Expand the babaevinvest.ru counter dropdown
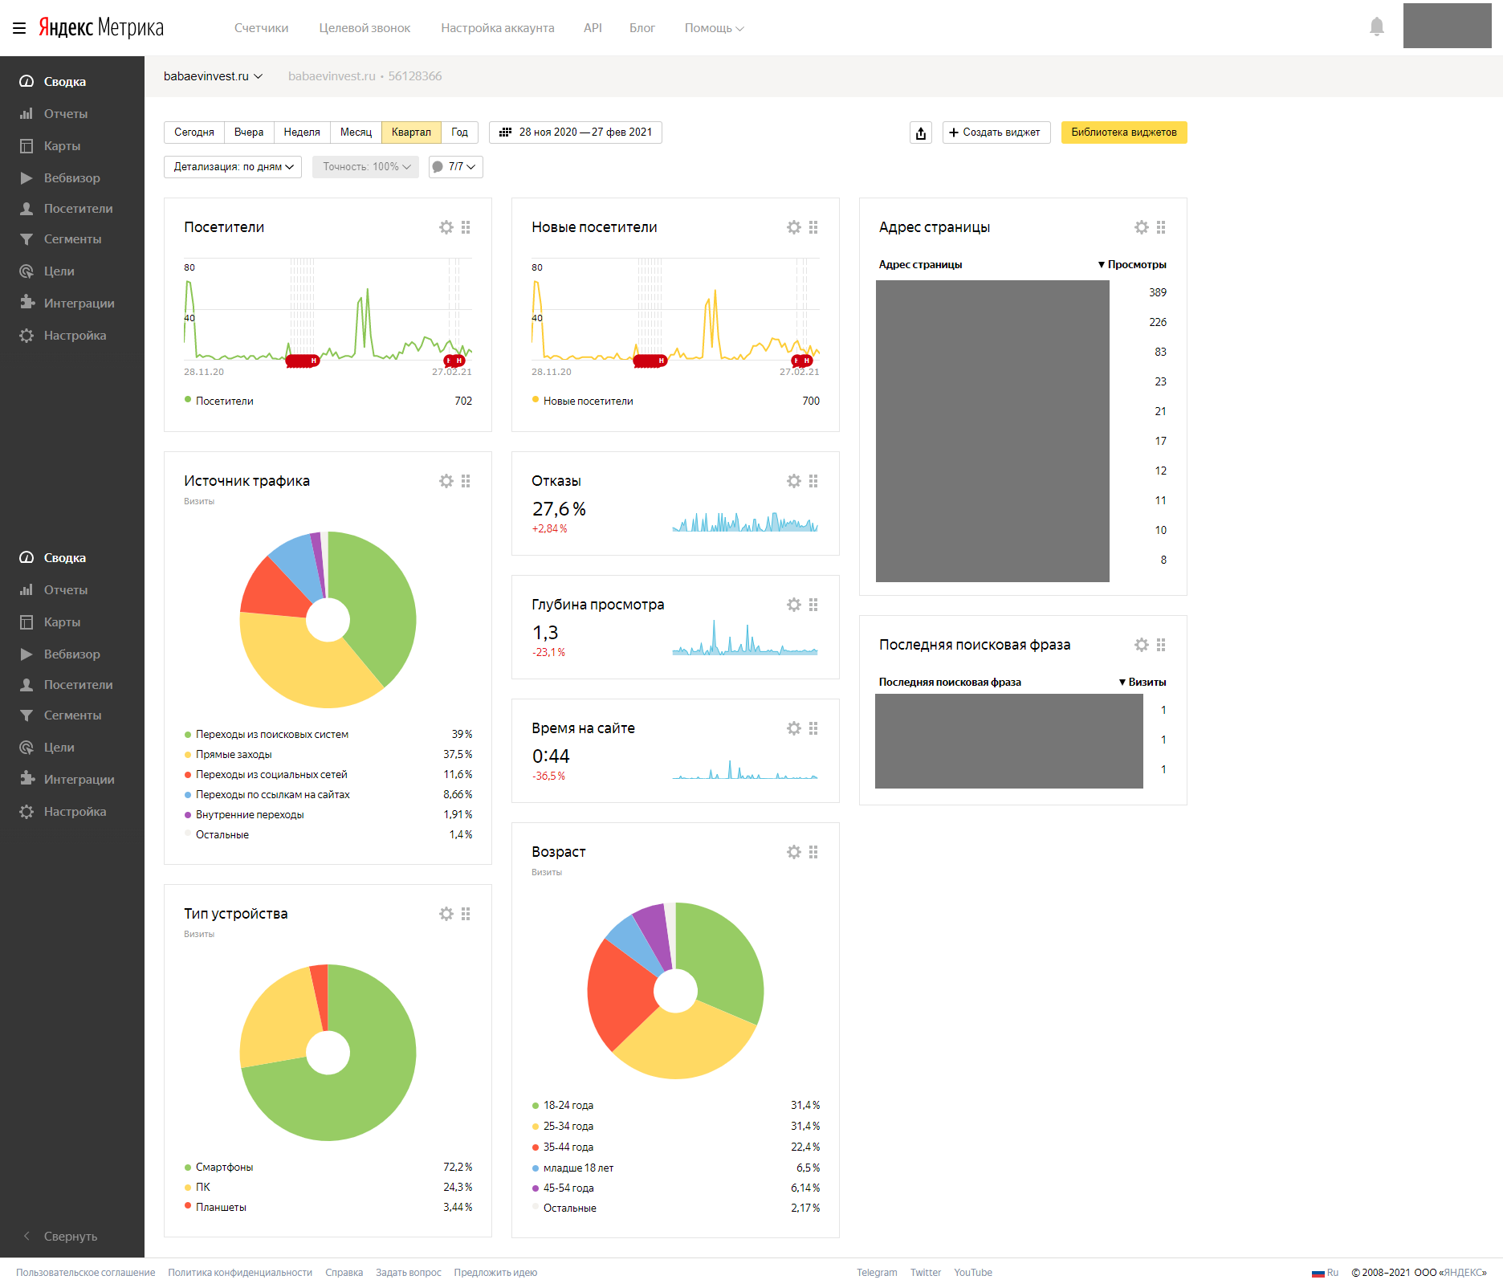The width and height of the screenshot is (1503, 1288). (213, 76)
